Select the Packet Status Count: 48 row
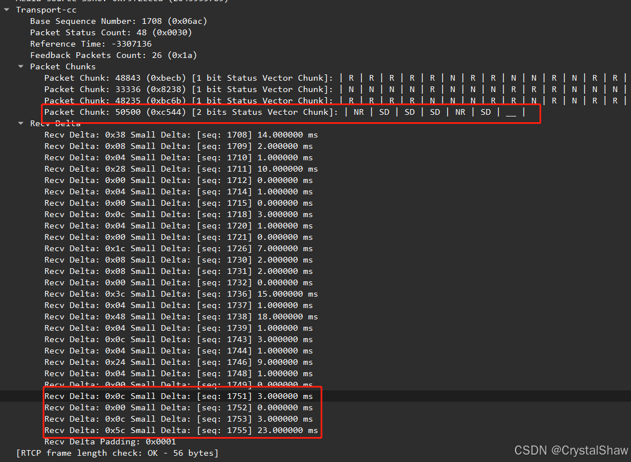The image size is (631, 462). (111, 32)
